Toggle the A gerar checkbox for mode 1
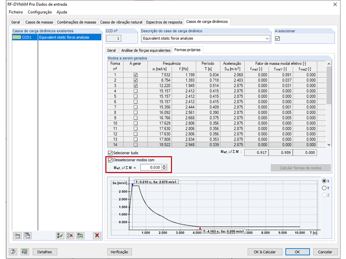 click(136, 75)
